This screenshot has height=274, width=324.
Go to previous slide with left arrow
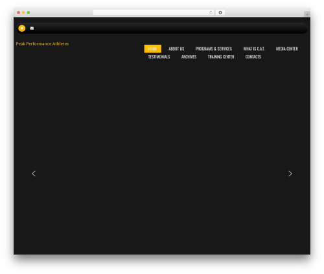click(x=34, y=174)
